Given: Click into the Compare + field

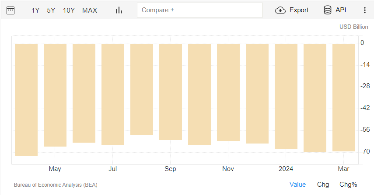Looking at the screenshot, I should (200, 10).
